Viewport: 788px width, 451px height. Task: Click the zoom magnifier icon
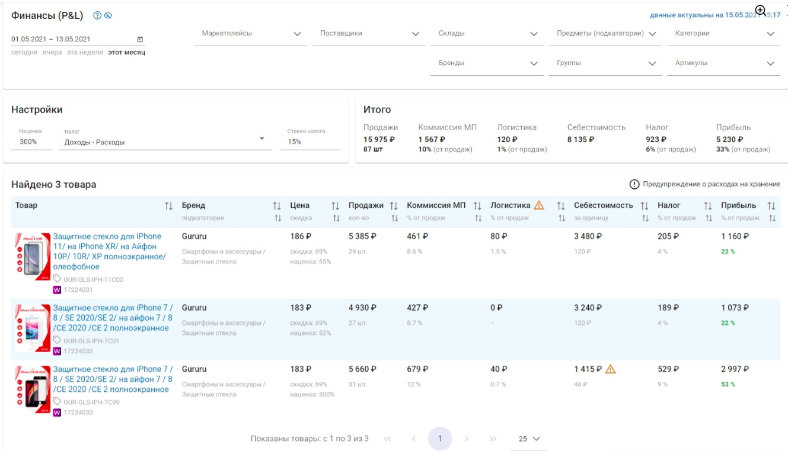[x=760, y=11]
